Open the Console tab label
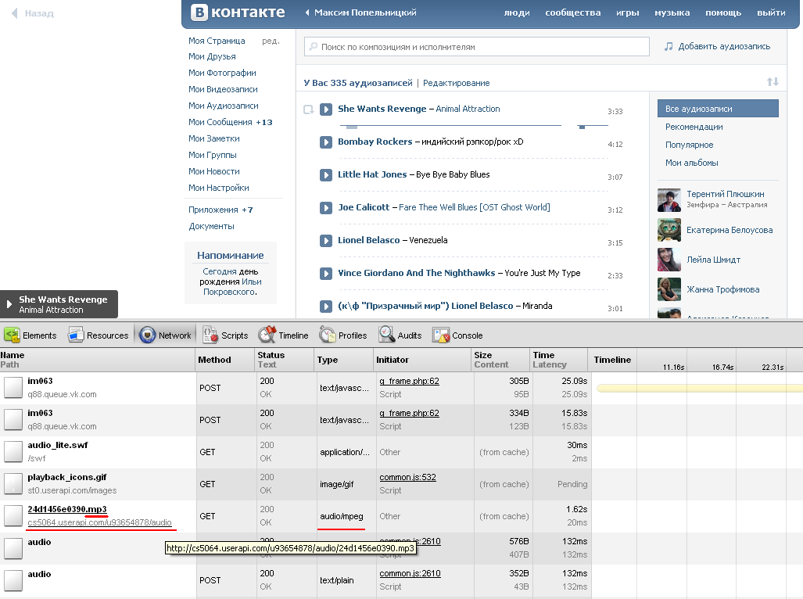This screenshot has height=599, width=803. 467,335
